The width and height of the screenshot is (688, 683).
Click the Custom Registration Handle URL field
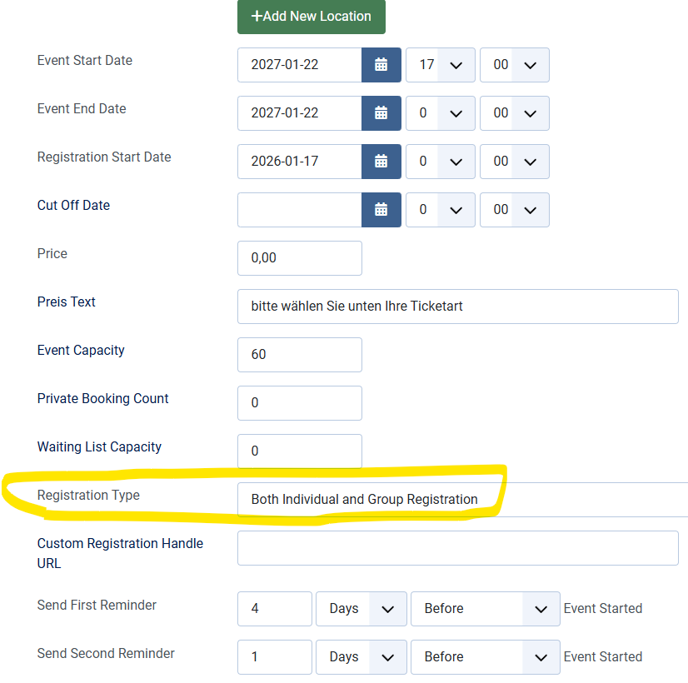pos(457,548)
